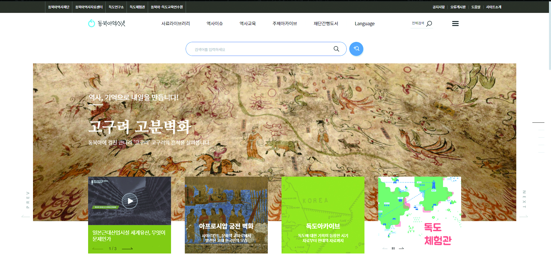This screenshot has height=273, width=551.
Task: Open 독도 체험관 map banner
Action: 420,215
